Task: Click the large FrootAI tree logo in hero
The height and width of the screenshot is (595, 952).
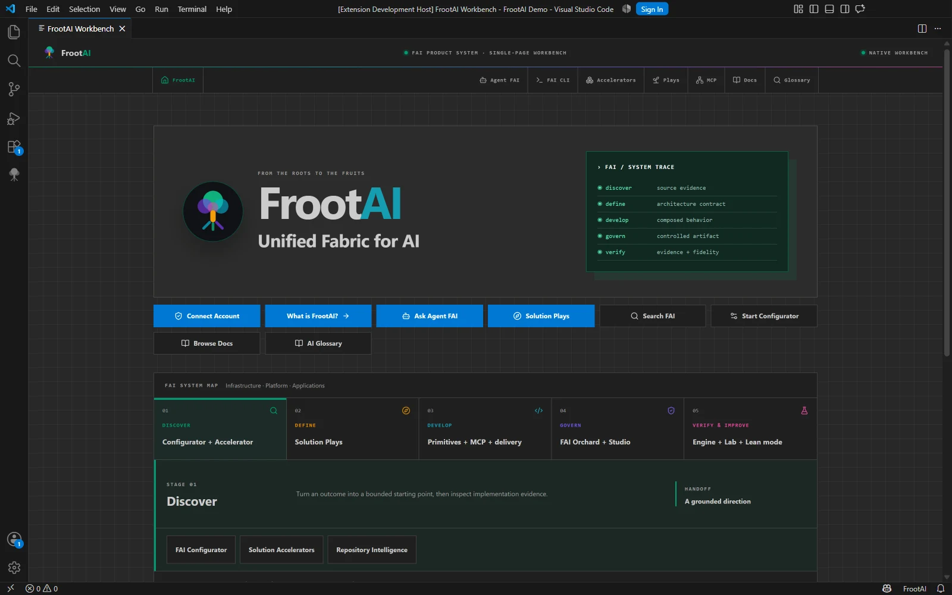Action: [x=213, y=211]
